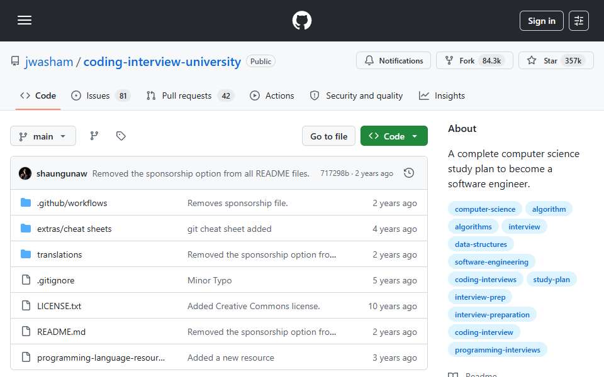
Task: Click the Notifications bell button
Action: (393, 60)
